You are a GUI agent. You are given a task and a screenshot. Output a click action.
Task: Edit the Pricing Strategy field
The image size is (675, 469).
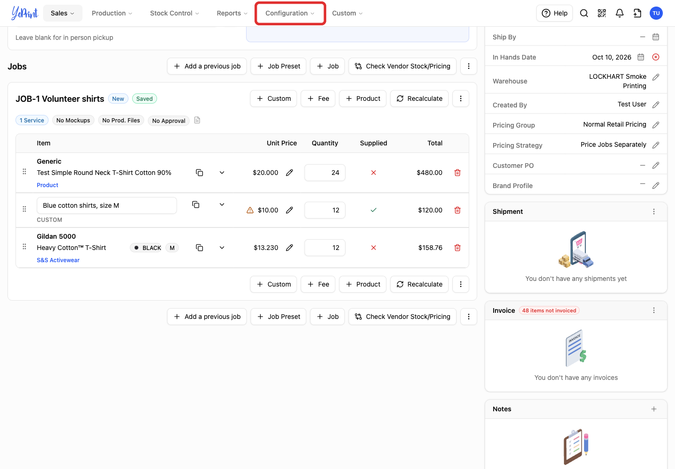pyautogui.click(x=656, y=145)
